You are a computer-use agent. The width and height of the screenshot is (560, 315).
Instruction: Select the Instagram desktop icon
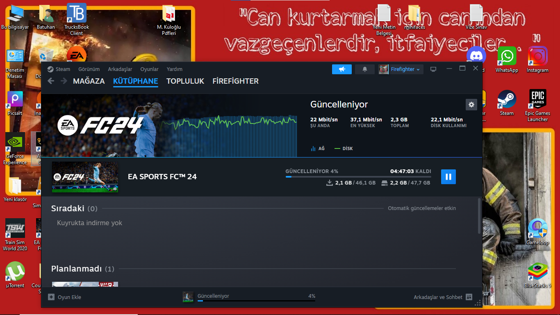pos(537,60)
